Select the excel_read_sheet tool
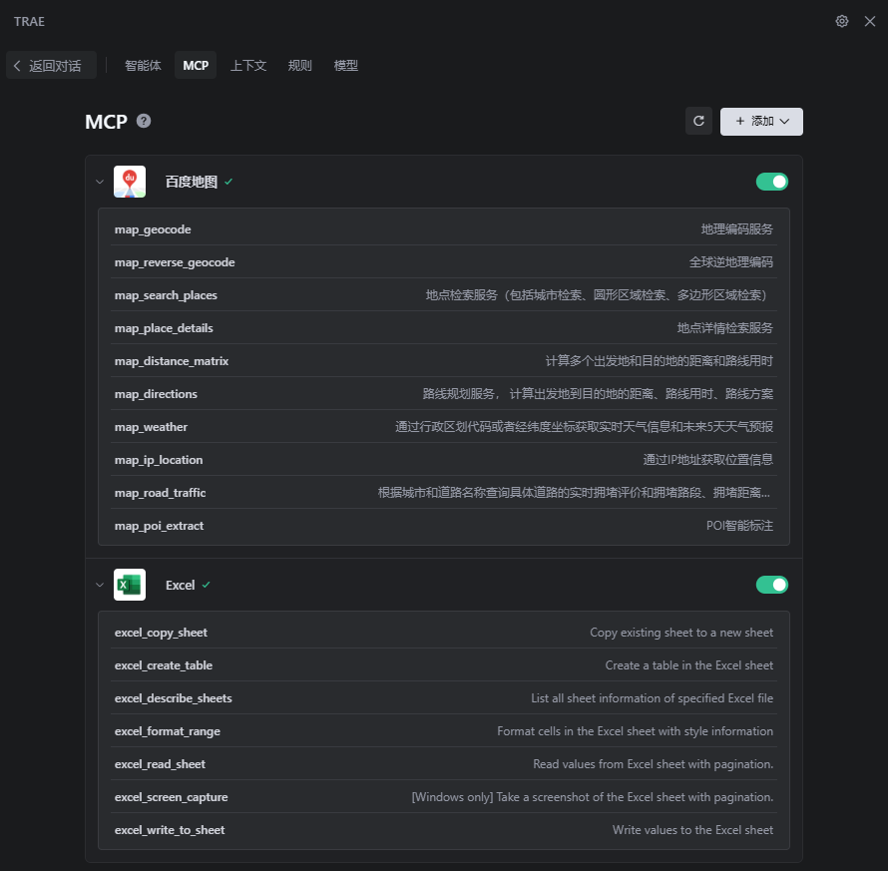The height and width of the screenshot is (871, 888). tap(443, 763)
